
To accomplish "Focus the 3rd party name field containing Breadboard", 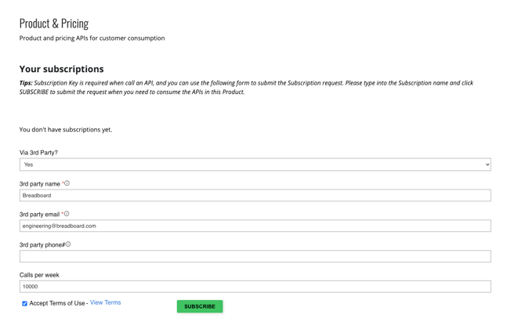I will pos(255,196).
